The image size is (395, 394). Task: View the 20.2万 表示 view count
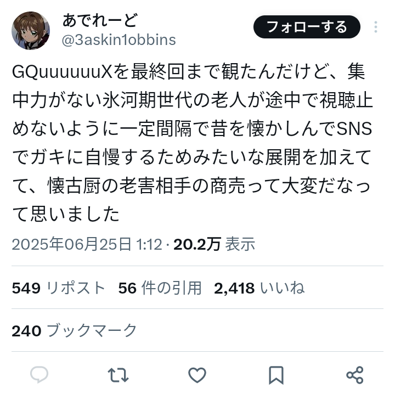click(x=215, y=244)
